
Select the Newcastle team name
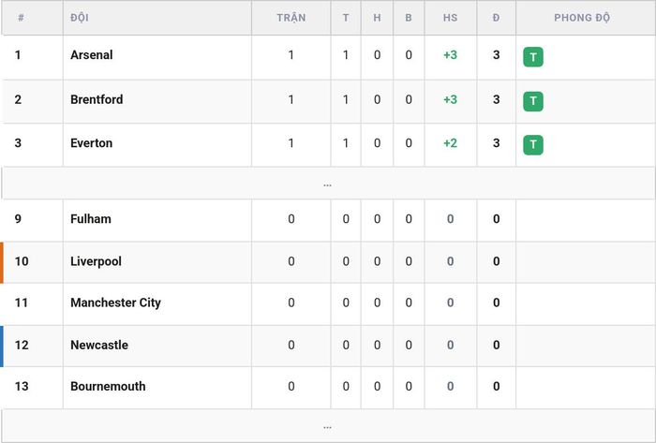(99, 345)
